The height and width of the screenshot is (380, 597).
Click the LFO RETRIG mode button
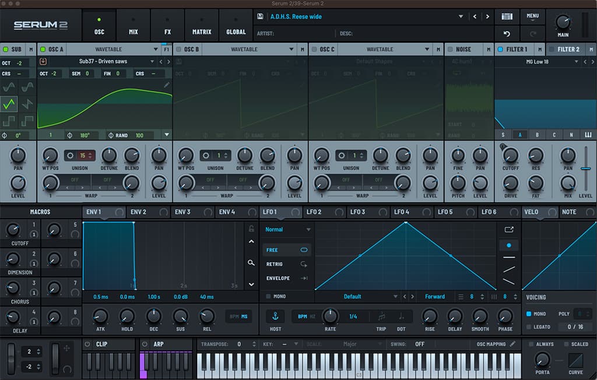click(286, 264)
